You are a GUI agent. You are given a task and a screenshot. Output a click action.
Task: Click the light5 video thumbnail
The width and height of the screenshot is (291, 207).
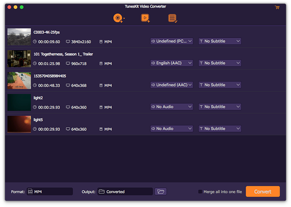coord(19,124)
